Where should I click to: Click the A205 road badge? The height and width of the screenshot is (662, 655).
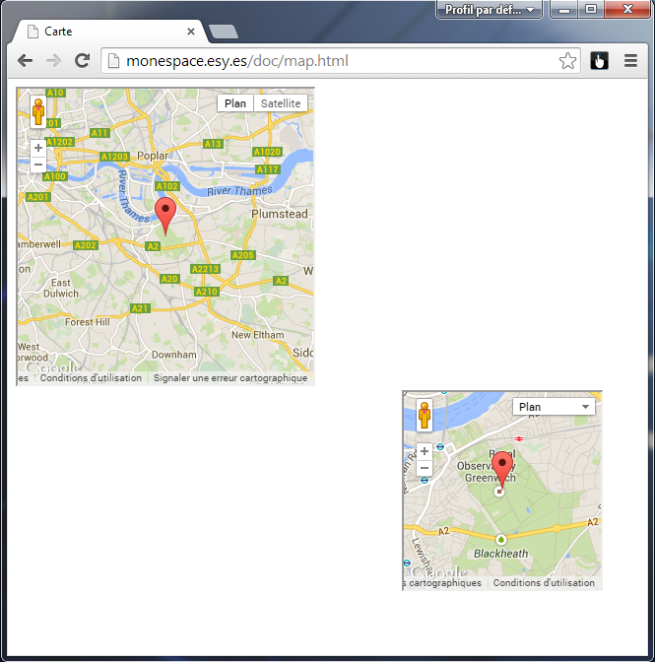coord(243,255)
